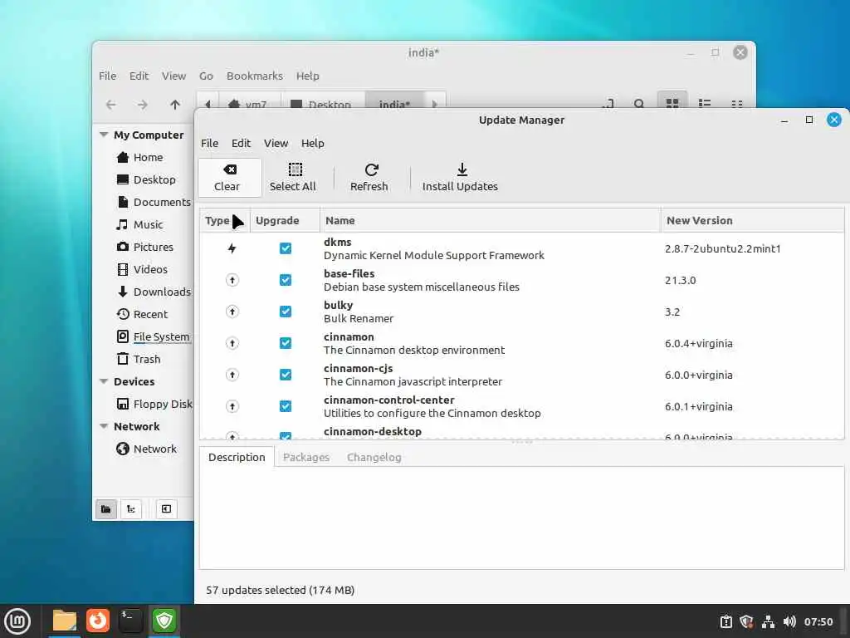Click the volume icon in system tray

point(789,621)
